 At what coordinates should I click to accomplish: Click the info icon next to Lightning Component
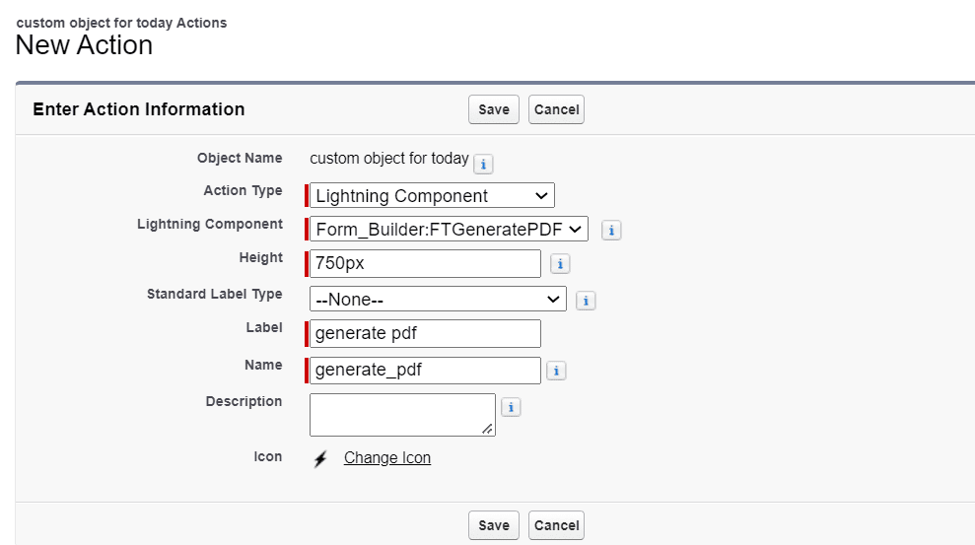(x=611, y=231)
